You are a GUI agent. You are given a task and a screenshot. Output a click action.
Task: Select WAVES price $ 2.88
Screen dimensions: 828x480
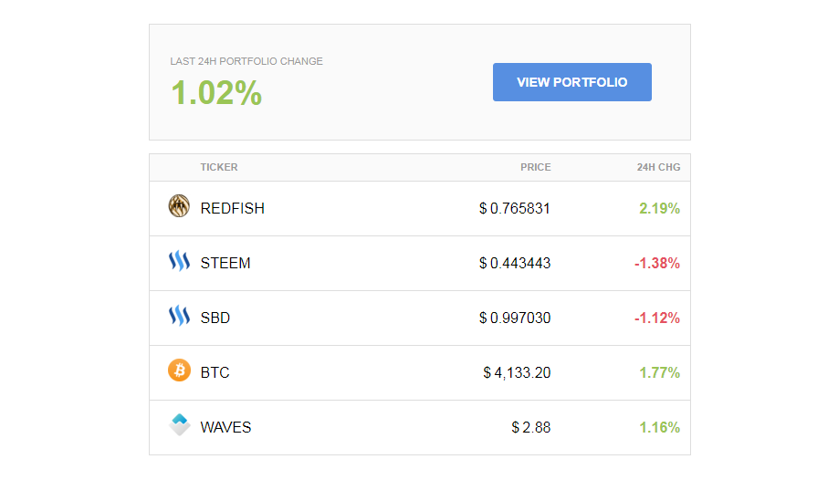tap(530, 427)
